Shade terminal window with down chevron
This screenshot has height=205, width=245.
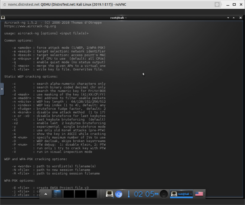[228, 18]
